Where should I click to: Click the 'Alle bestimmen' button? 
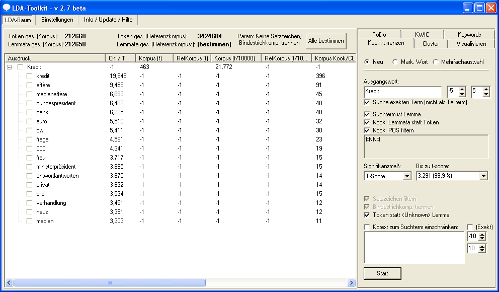point(326,41)
